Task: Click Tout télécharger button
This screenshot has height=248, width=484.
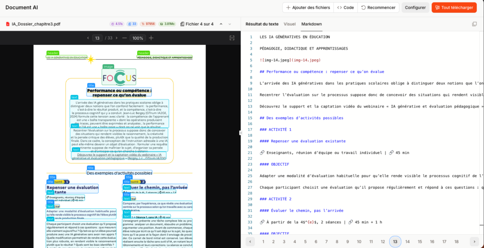Action: 454,8
